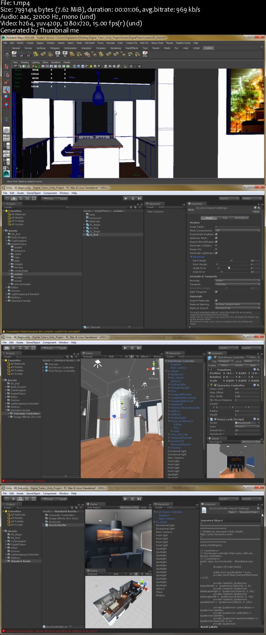Viewport: 266px width, 635px height.
Task: Switch to Animations tab in import settings
Action: [241, 218]
